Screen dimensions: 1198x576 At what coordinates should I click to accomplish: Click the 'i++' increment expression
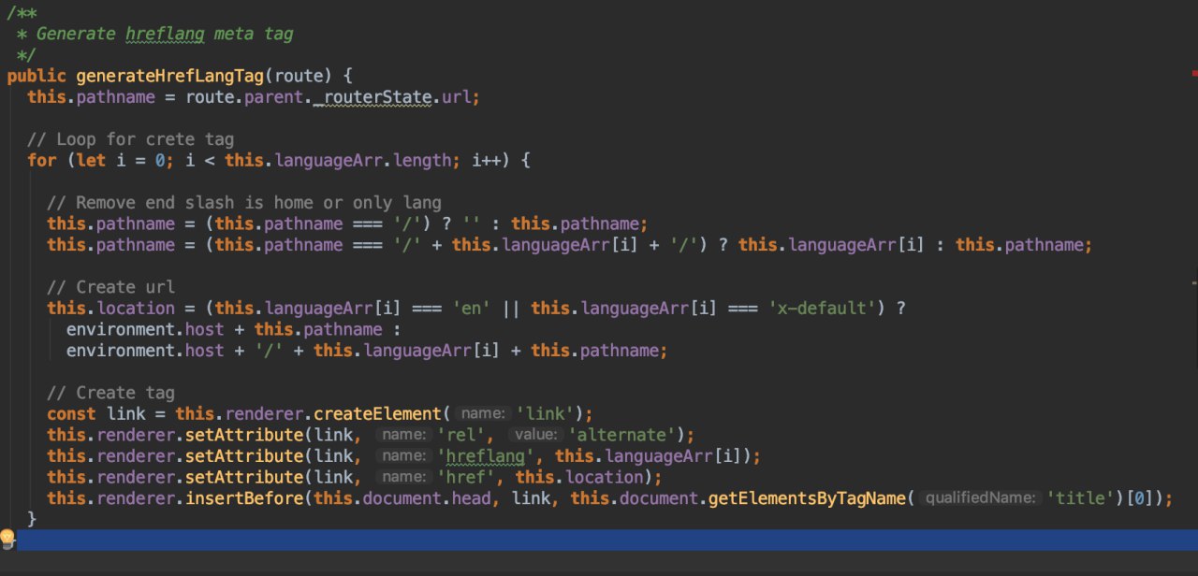(x=486, y=161)
